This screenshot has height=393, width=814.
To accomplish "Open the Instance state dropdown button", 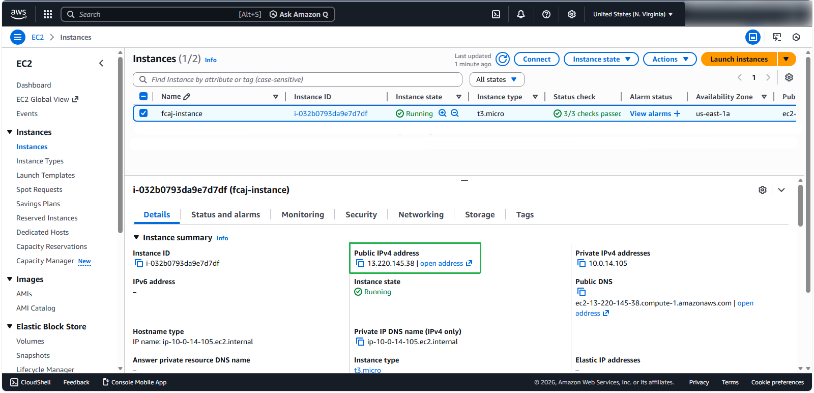I will coord(601,59).
